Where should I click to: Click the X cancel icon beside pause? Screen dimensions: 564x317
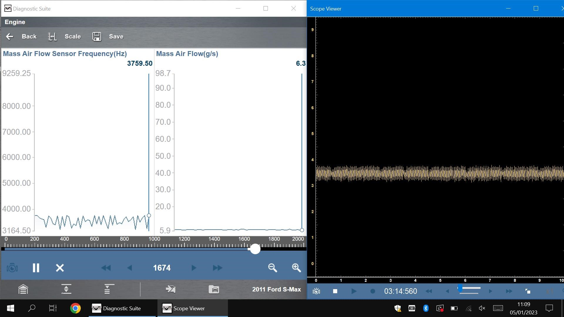pos(60,268)
